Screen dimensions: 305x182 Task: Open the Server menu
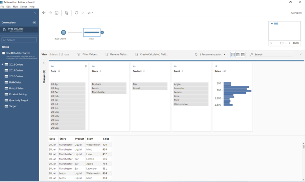[x=23, y=6]
